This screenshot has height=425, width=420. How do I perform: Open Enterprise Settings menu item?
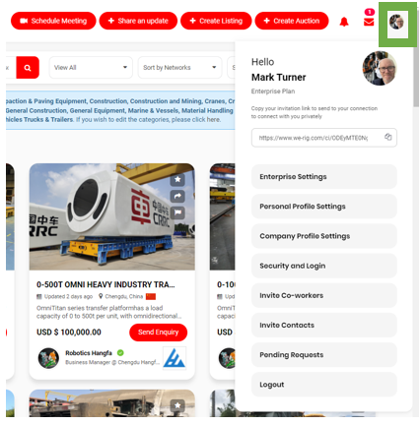tap(324, 177)
